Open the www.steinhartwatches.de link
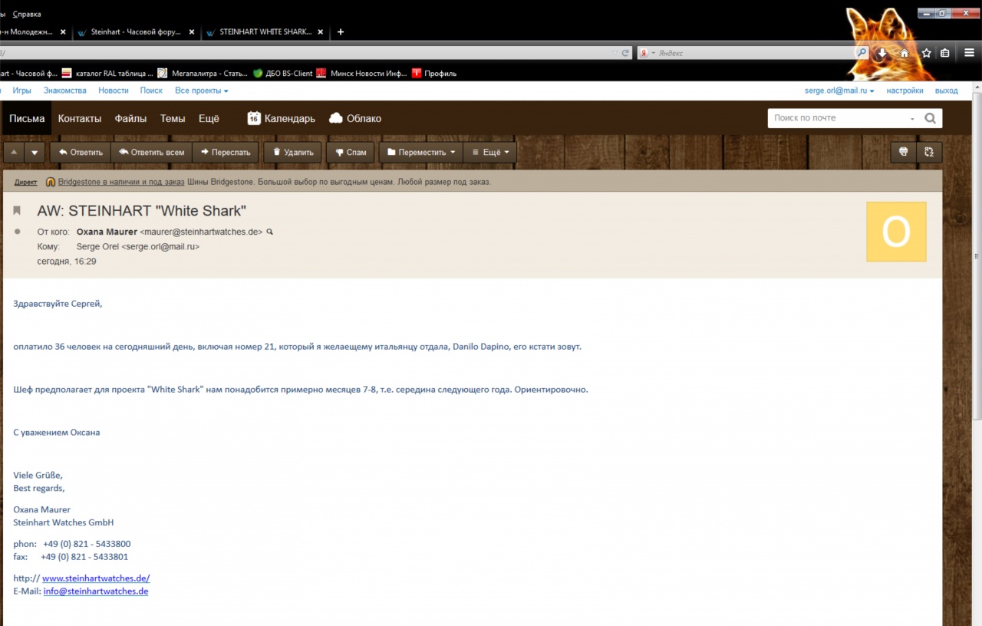This screenshot has height=626, width=982. [x=96, y=578]
